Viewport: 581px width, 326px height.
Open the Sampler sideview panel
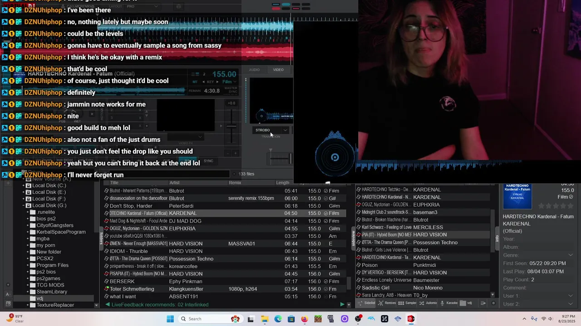408,303
